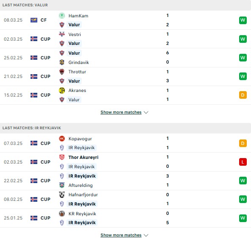
Task: Expand Show more matches under Valur
Action: click(121, 112)
